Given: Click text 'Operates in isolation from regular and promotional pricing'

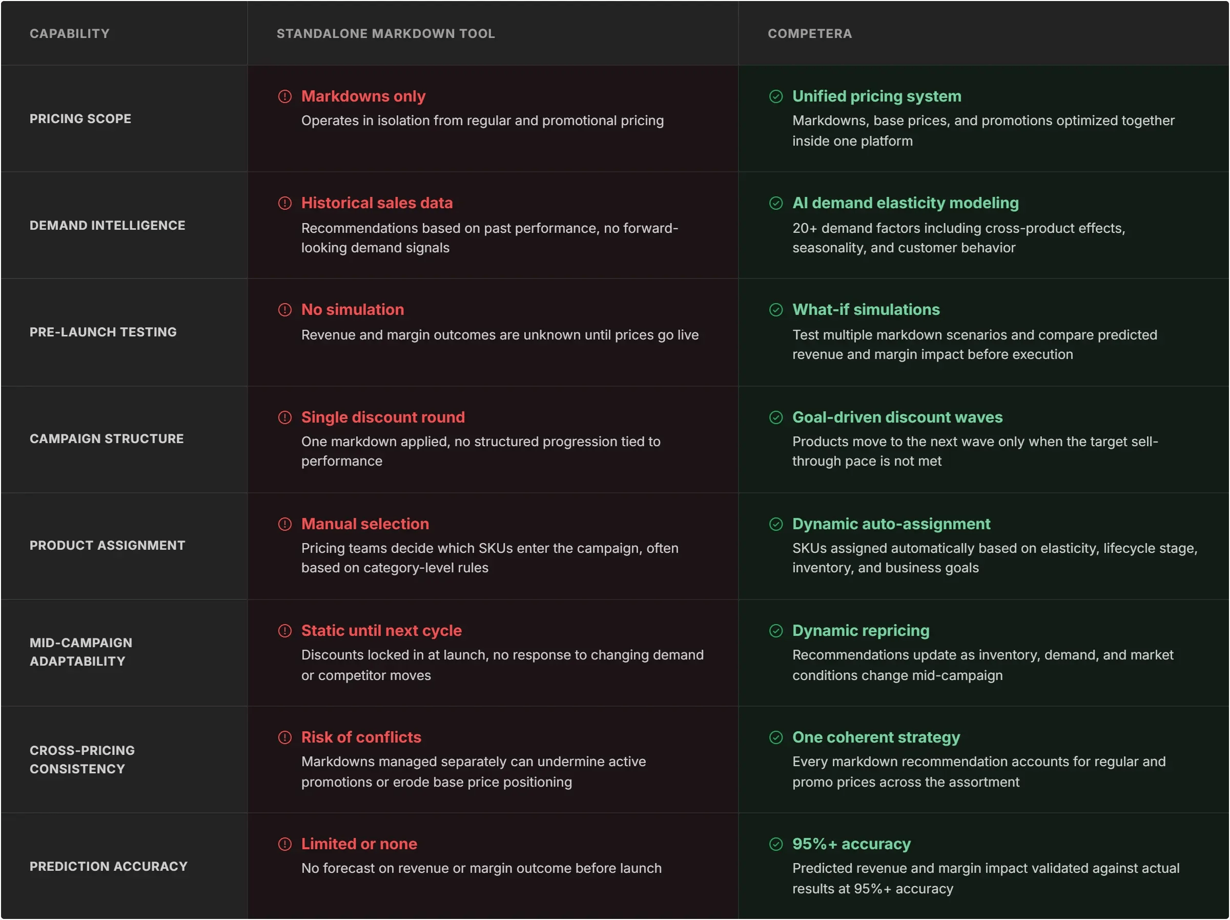Looking at the screenshot, I should point(483,121).
